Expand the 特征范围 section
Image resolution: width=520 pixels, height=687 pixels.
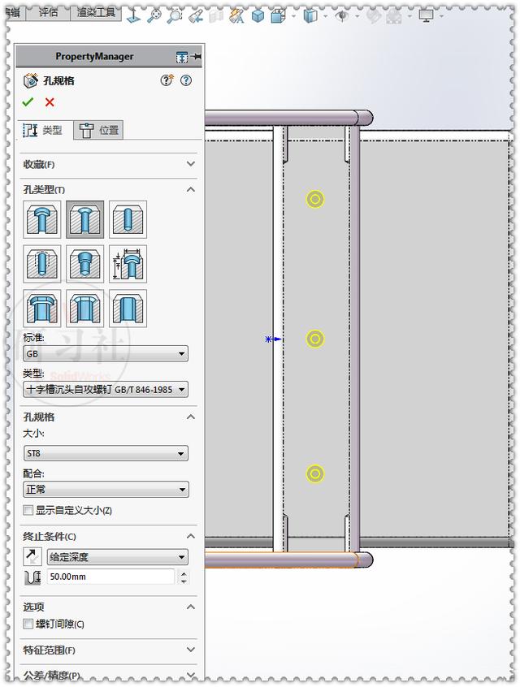191,650
